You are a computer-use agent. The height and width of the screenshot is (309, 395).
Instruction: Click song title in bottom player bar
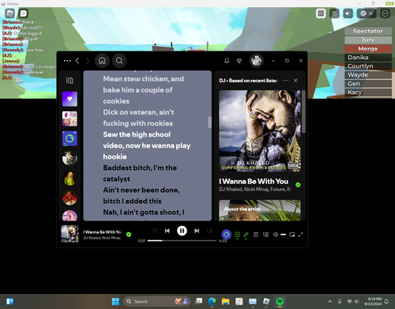tap(103, 232)
